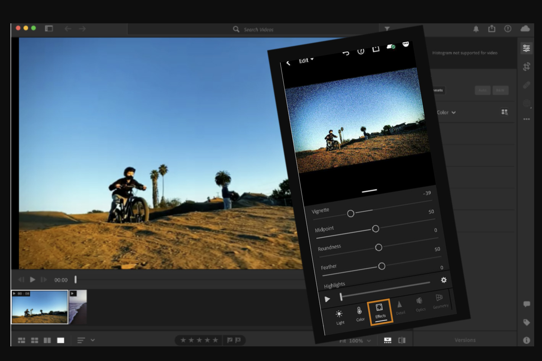Tap the mobile back chevron
The width and height of the screenshot is (542, 361).
(288, 63)
